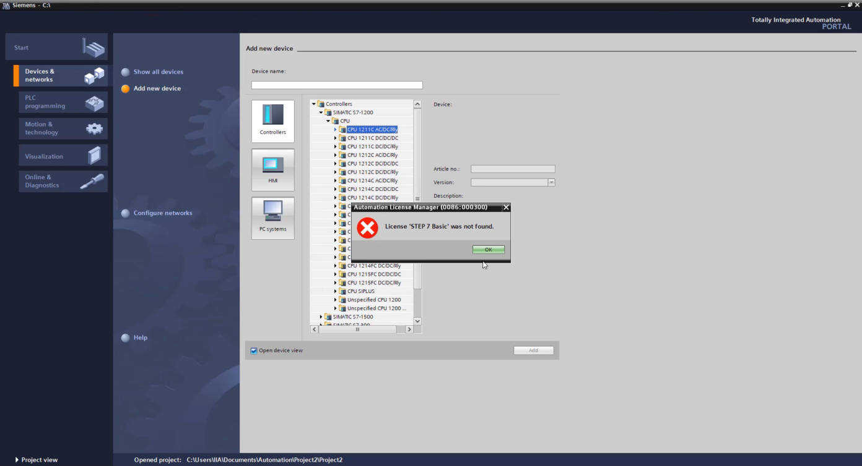The image size is (862, 466).
Task: Click inside the Device name input field
Action: coord(337,85)
